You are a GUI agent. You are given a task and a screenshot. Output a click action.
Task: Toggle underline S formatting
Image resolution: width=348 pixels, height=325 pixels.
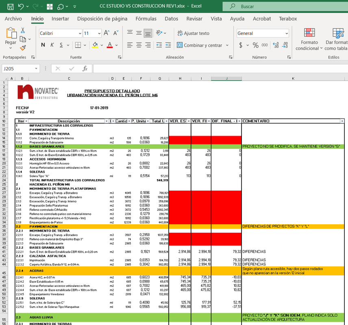click(61, 45)
